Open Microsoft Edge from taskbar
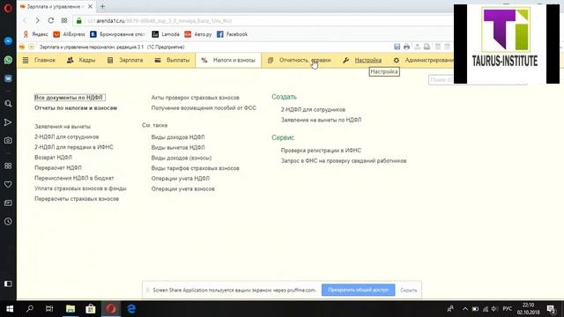 pos(131,309)
